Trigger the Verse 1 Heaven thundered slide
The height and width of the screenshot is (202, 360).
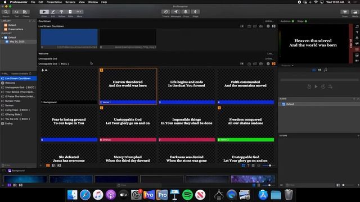coord(128,86)
